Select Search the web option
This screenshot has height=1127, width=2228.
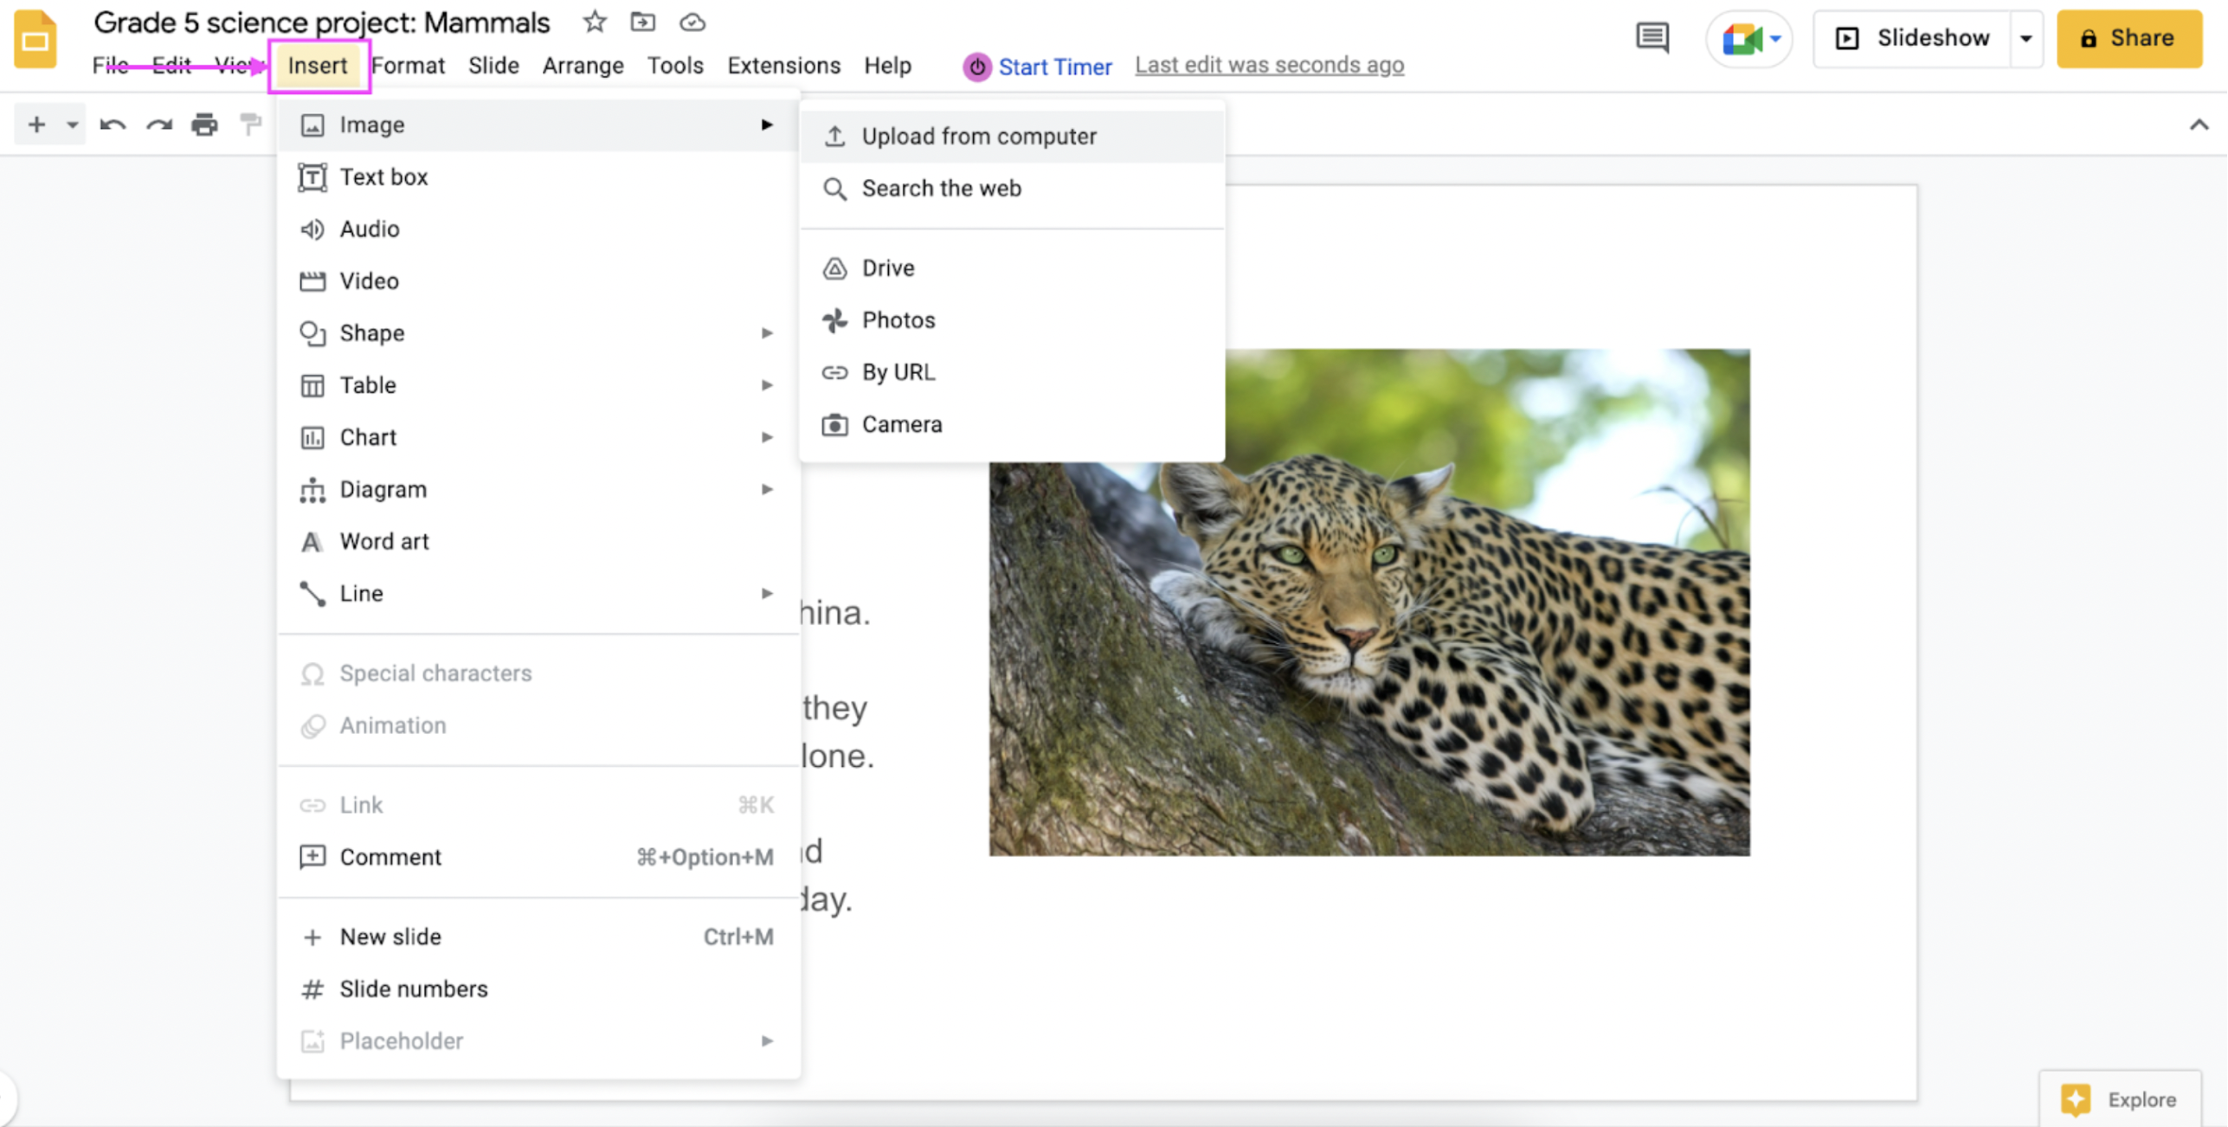1012,188
